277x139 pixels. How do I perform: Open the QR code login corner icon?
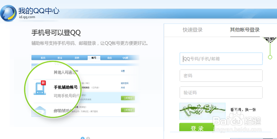270,40
